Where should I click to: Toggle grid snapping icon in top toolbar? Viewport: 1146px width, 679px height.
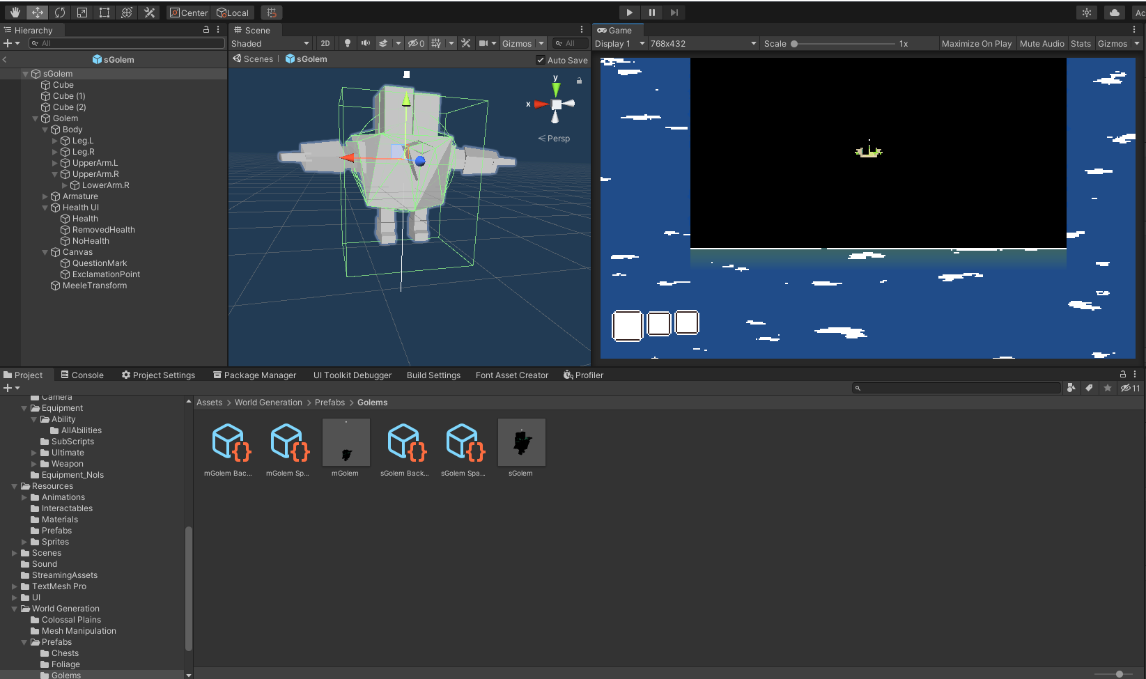(272, 13)
